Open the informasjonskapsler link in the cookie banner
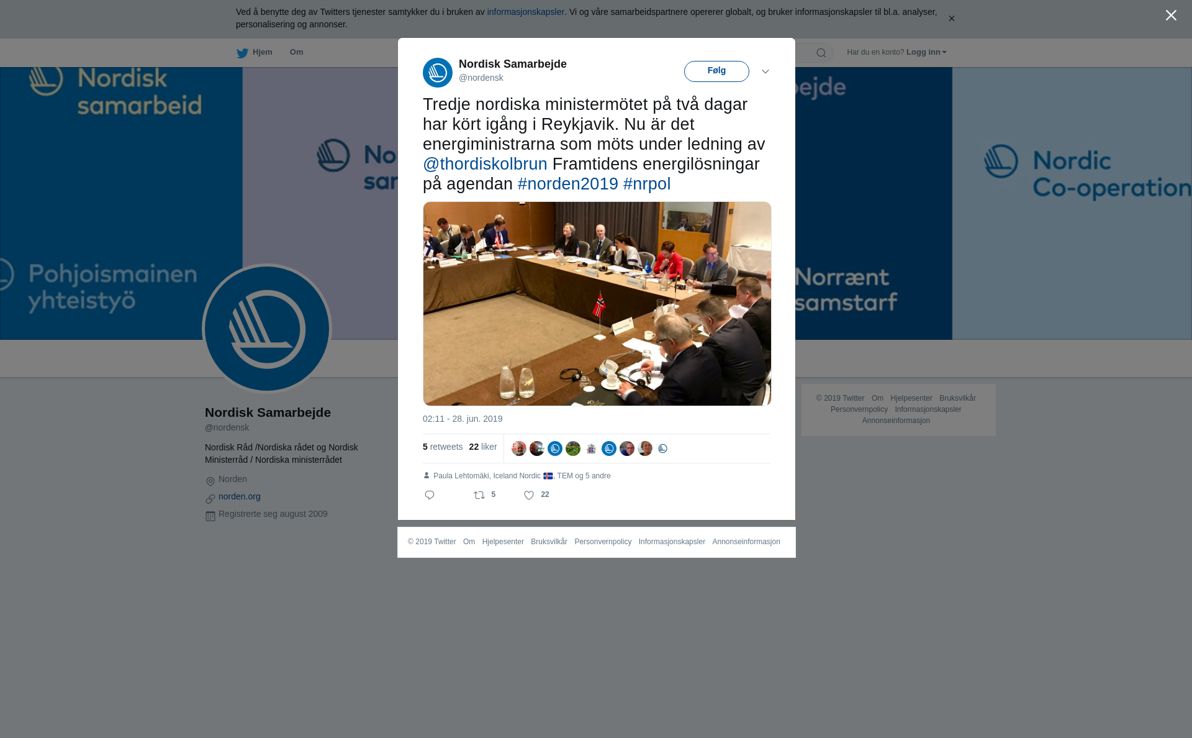Viewport: 1192px width, 738px height. click(x=525, y=12)
